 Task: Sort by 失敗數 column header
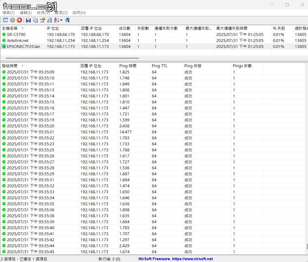144,28
